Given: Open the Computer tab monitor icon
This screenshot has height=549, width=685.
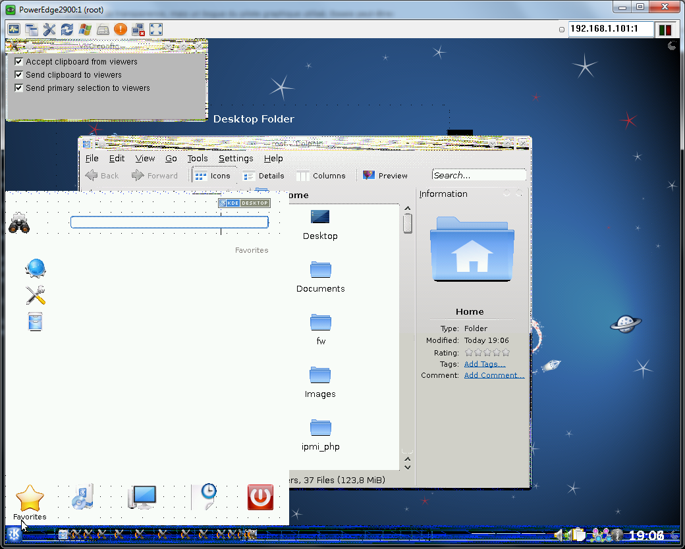Looking at the screenshot, I should (x=142, y=498).
